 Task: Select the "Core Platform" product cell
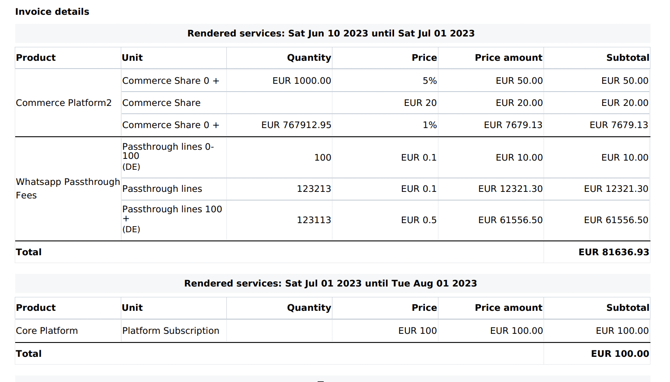(47, 331)
